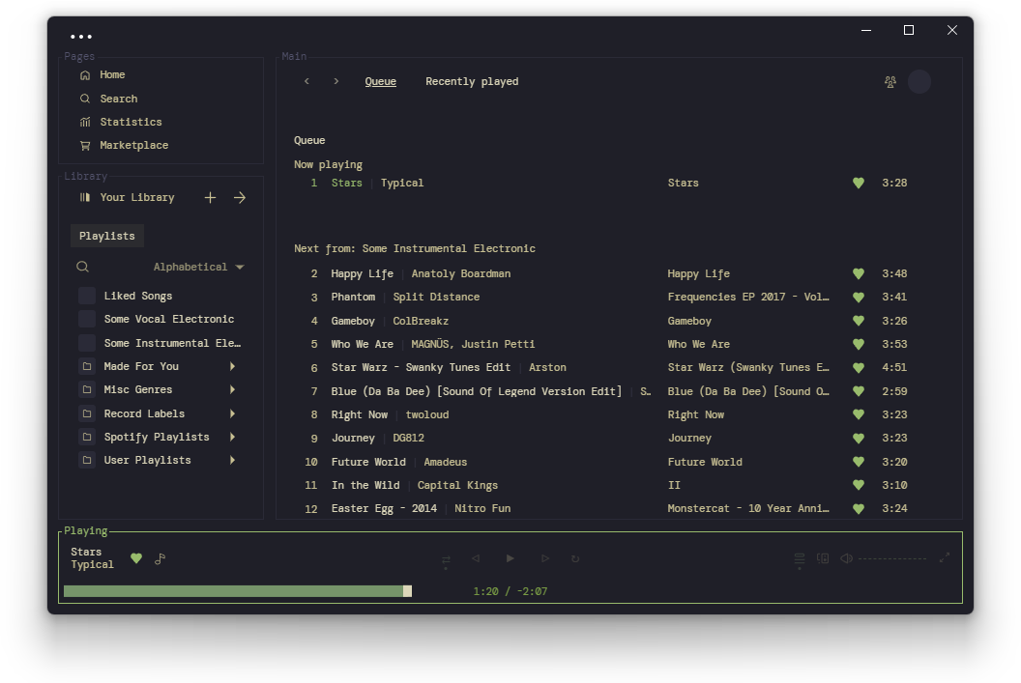Open the Friend Activity people icon
This screenshot has height=683, width=1021.
(890, 82)
